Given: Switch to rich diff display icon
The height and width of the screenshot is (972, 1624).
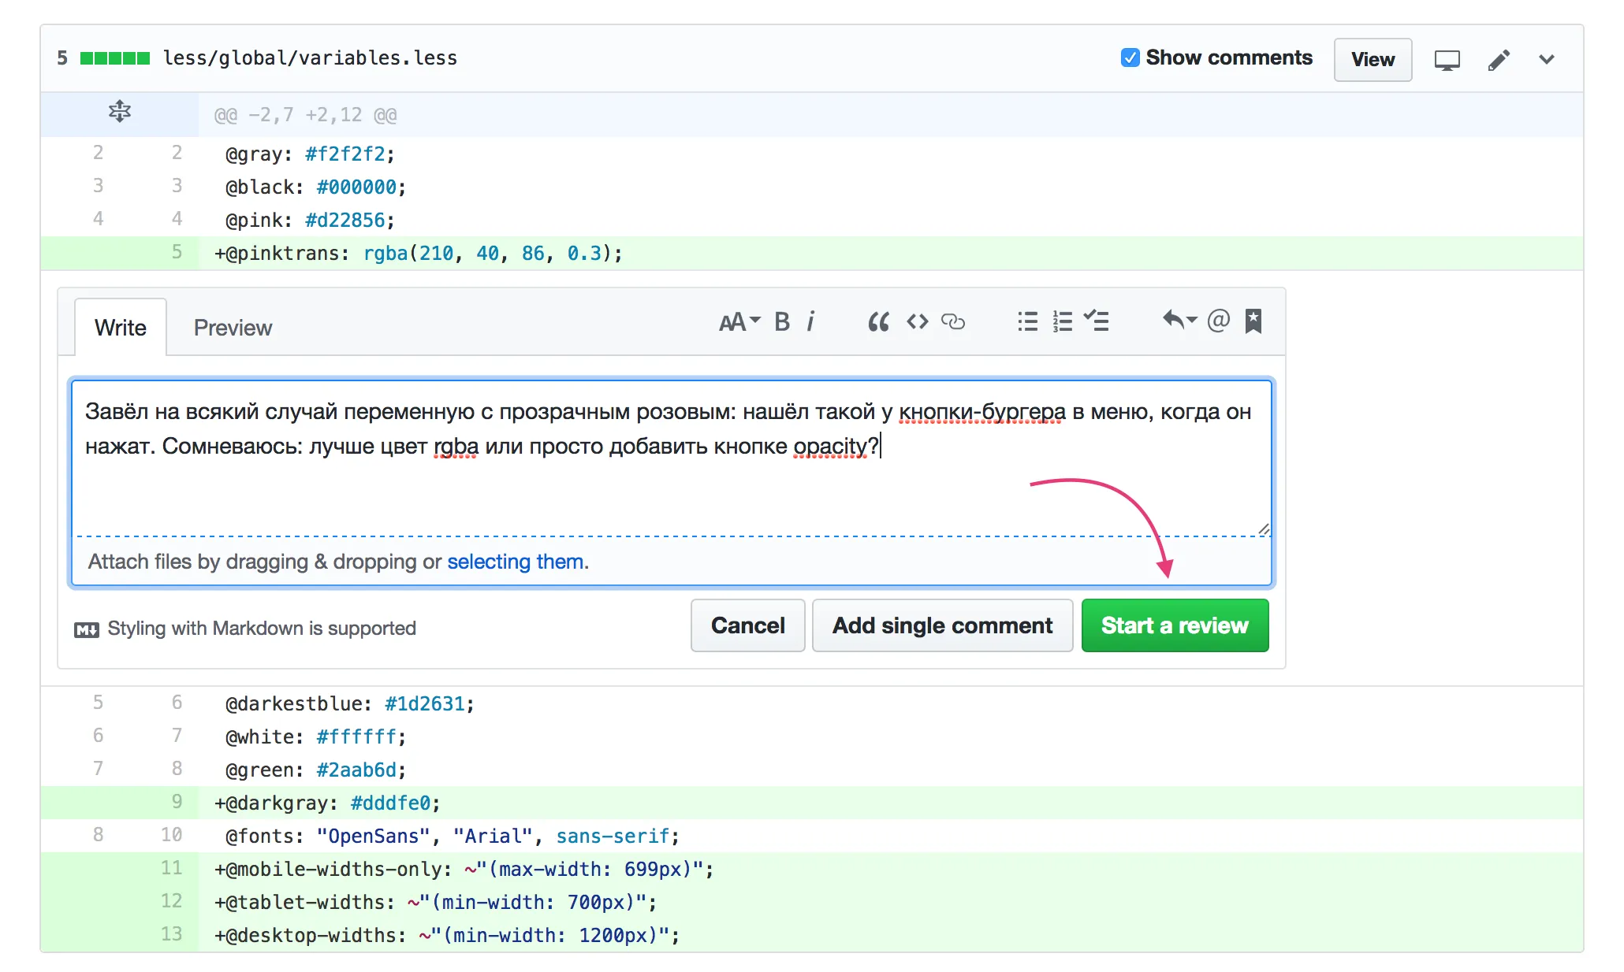Looking at the screenshot, I should click(x=1447, y=60).
